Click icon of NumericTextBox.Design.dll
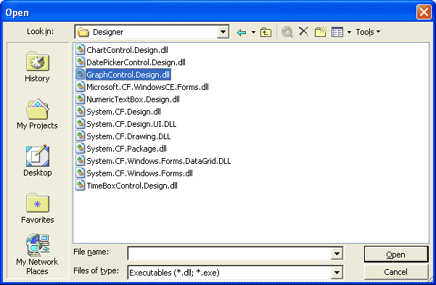This screenshot has height=285, width=436. pyautogui.click(x=81, y=99)
